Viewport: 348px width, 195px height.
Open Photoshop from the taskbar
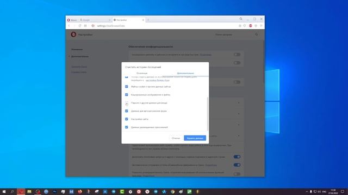[54, 192]
